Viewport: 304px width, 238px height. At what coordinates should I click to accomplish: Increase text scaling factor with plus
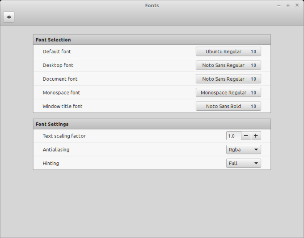(256, 136)
